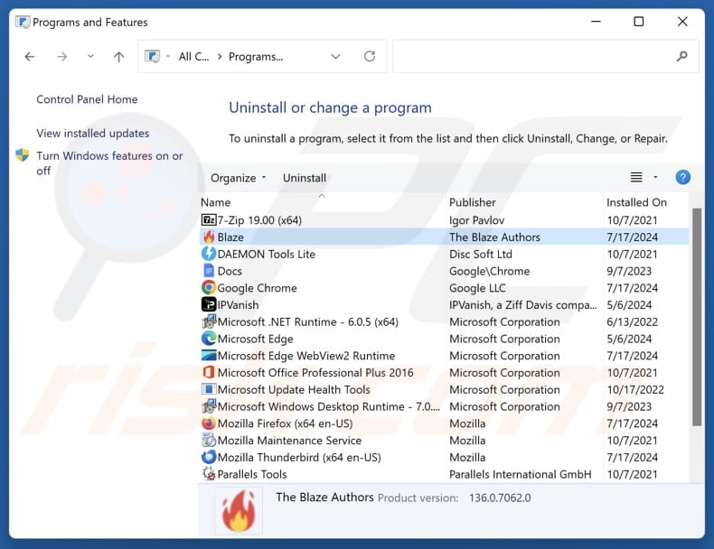Select the Microsoft Edge row name
The width and height of the screenshot is (714, 549).
(255, 339)
